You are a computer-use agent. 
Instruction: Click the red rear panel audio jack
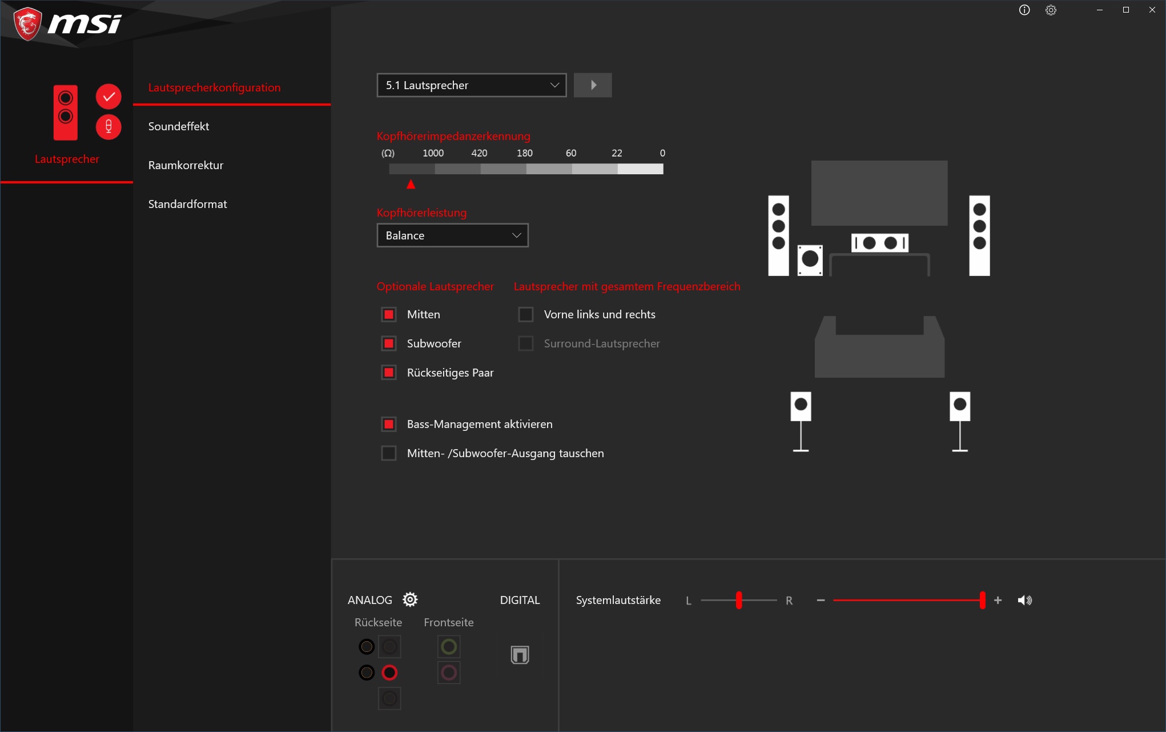click(389, 673)
